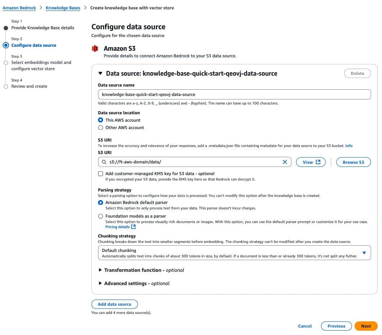Select Other AWS account data source location
The width and height of the screenshot is (382, 335).
tap(100, 128)
